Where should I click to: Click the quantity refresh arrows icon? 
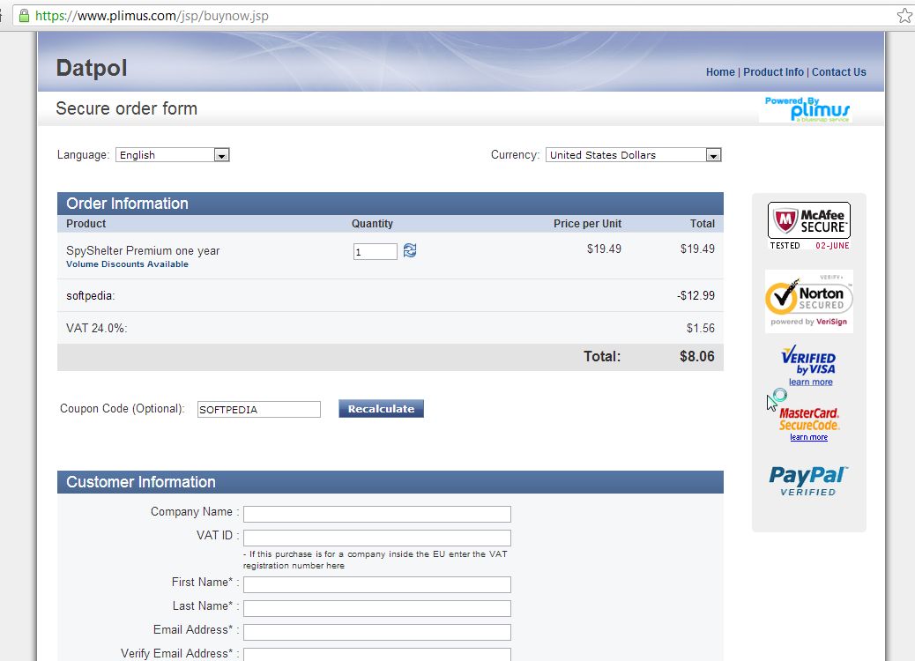(x=410, y=250)
